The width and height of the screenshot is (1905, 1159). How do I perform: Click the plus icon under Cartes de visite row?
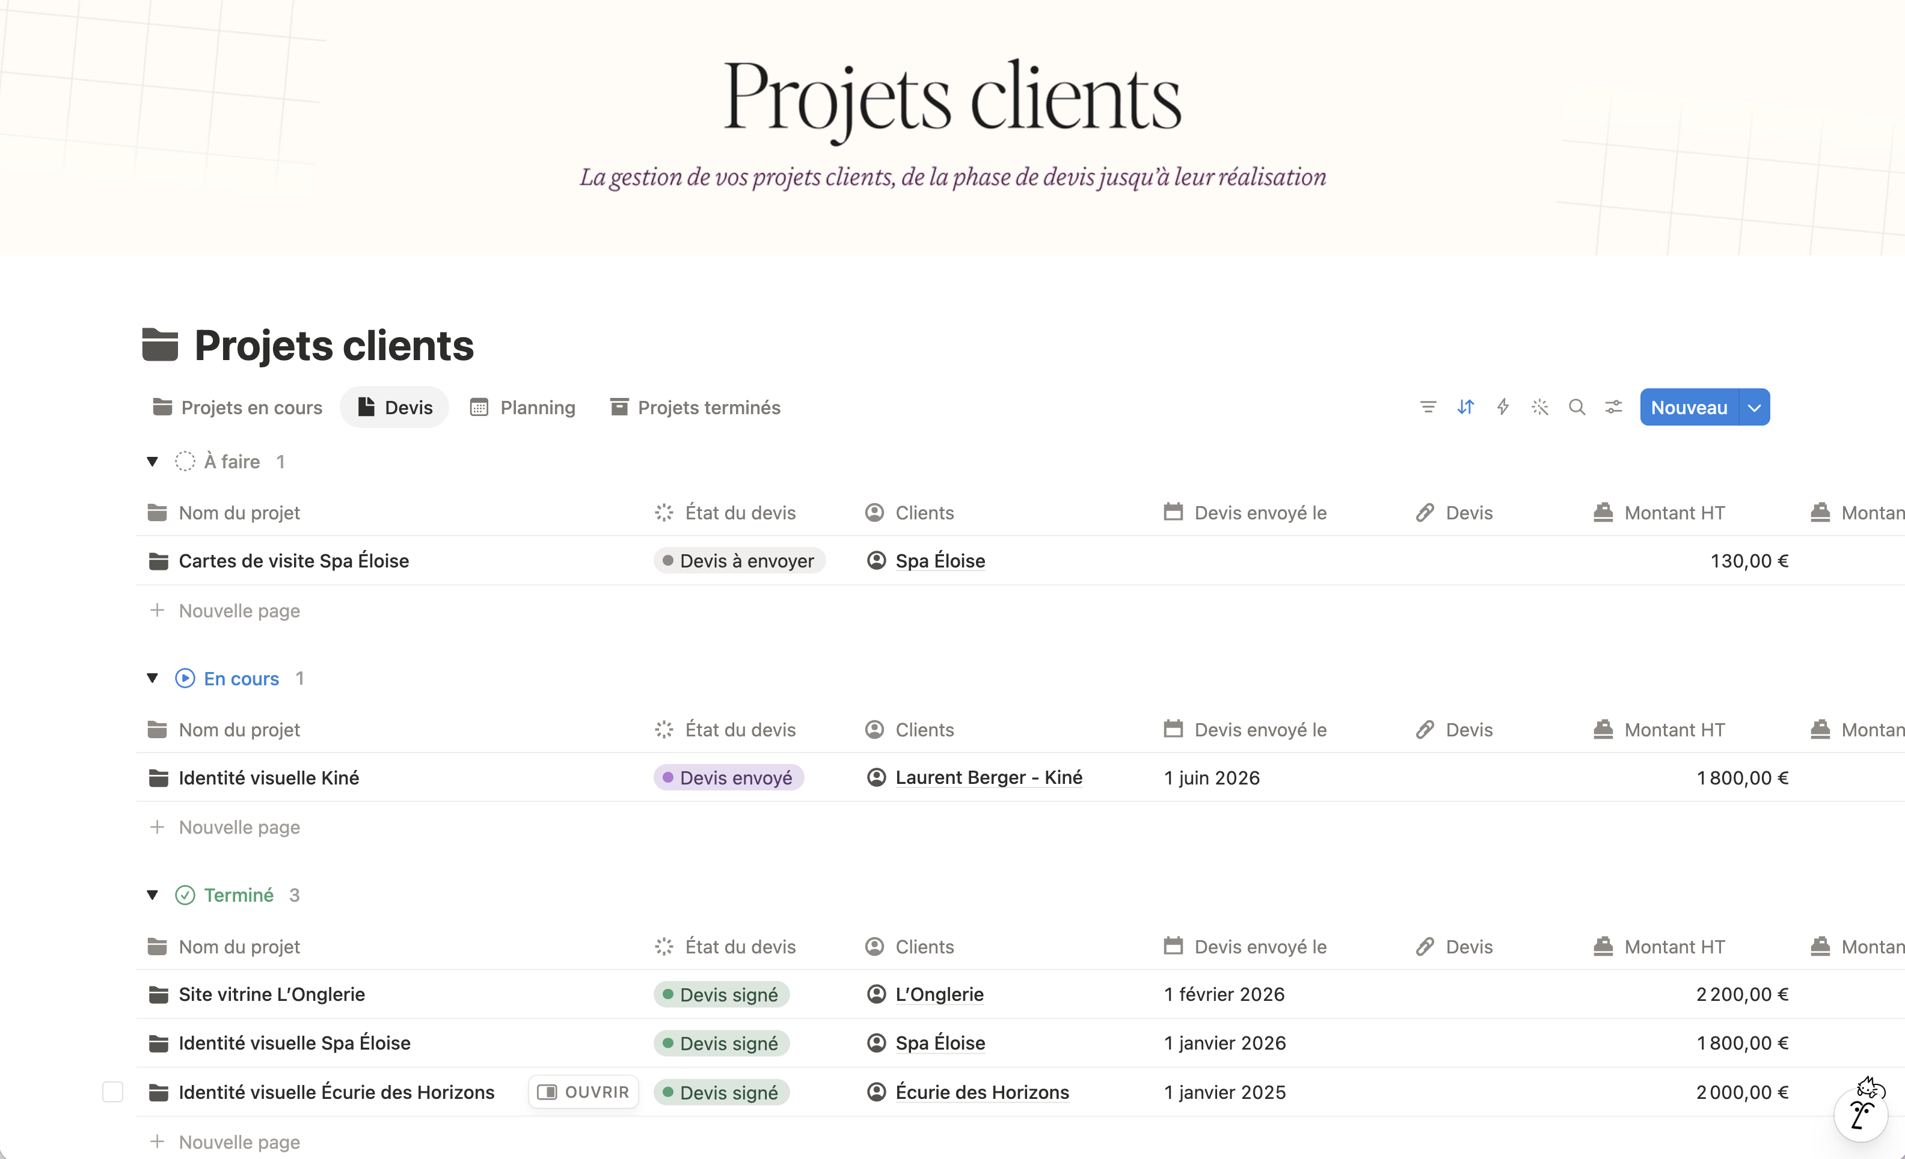(x=157, y=610)
